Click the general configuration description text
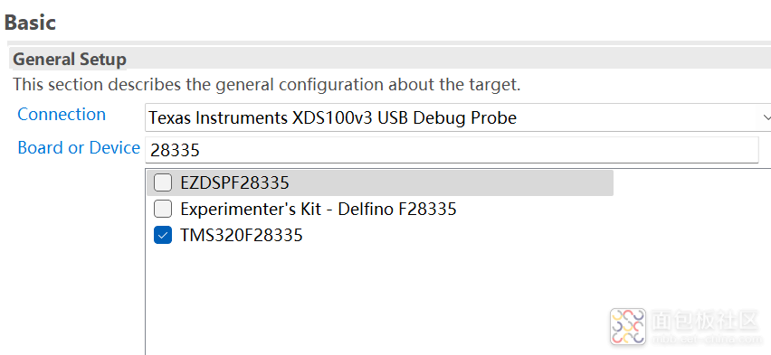The width and height of the screenshot is (771, 355). pyautogui.click(x=267, y=84)
